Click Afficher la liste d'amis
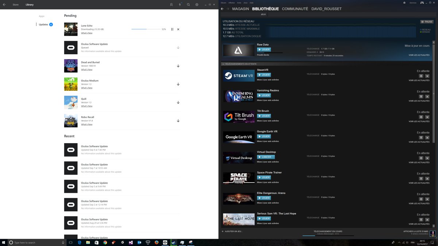This screenshot has height=246, width=438. (415, 231)
